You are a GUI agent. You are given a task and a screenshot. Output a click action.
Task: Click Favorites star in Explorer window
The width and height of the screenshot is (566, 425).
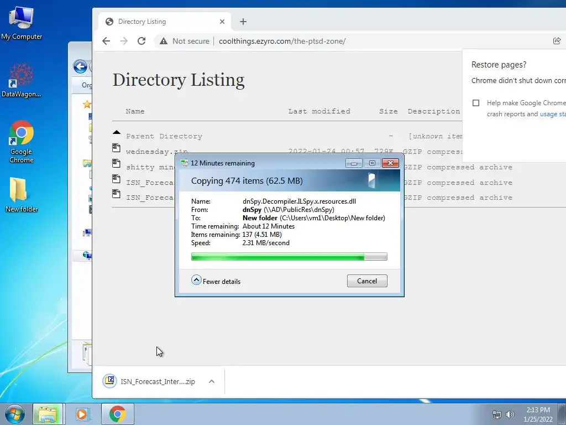click(x=87, y=105)
